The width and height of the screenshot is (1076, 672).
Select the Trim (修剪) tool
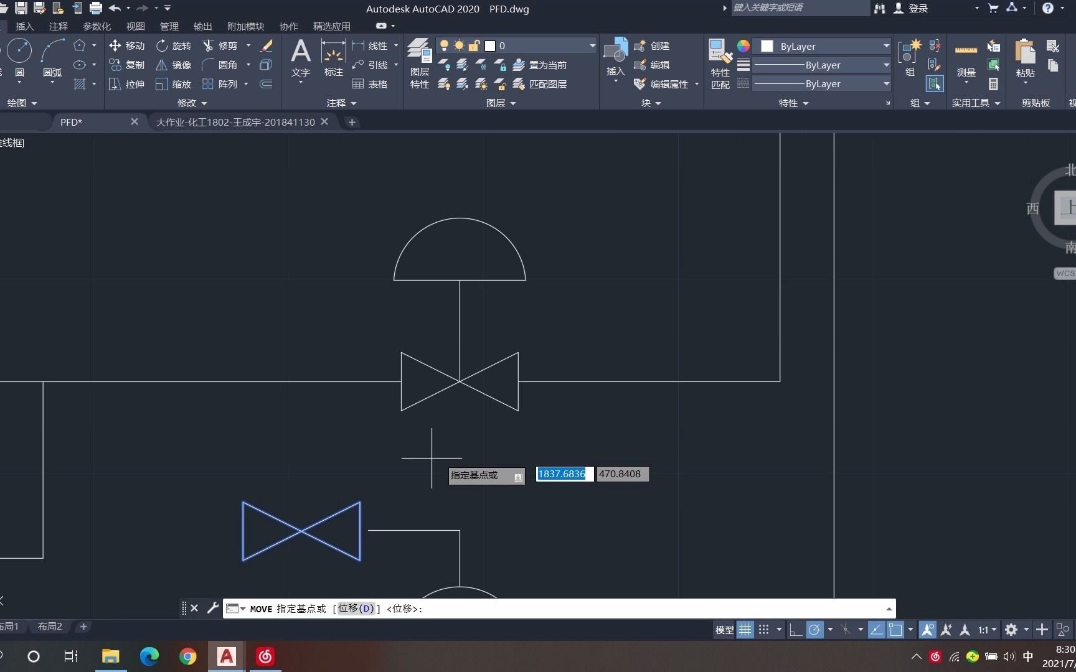pyautogui.click(x=220, y=45)
